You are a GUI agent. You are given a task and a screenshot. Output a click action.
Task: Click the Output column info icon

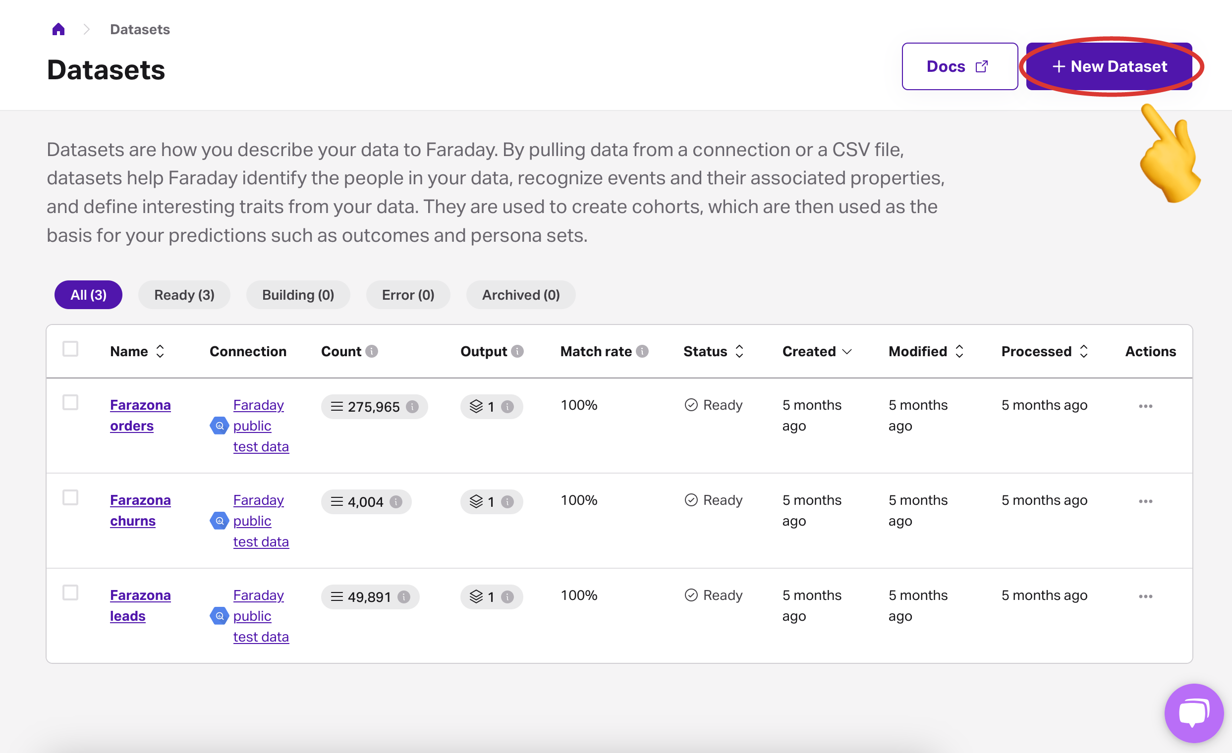tap(517, 351)
